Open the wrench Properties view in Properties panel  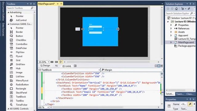click(190, 104)
